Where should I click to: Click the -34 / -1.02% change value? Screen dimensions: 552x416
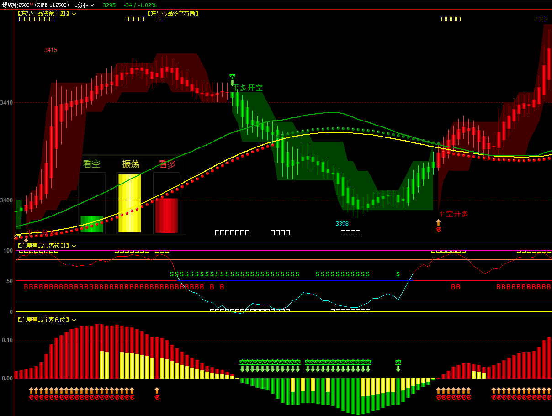point(140,5)
